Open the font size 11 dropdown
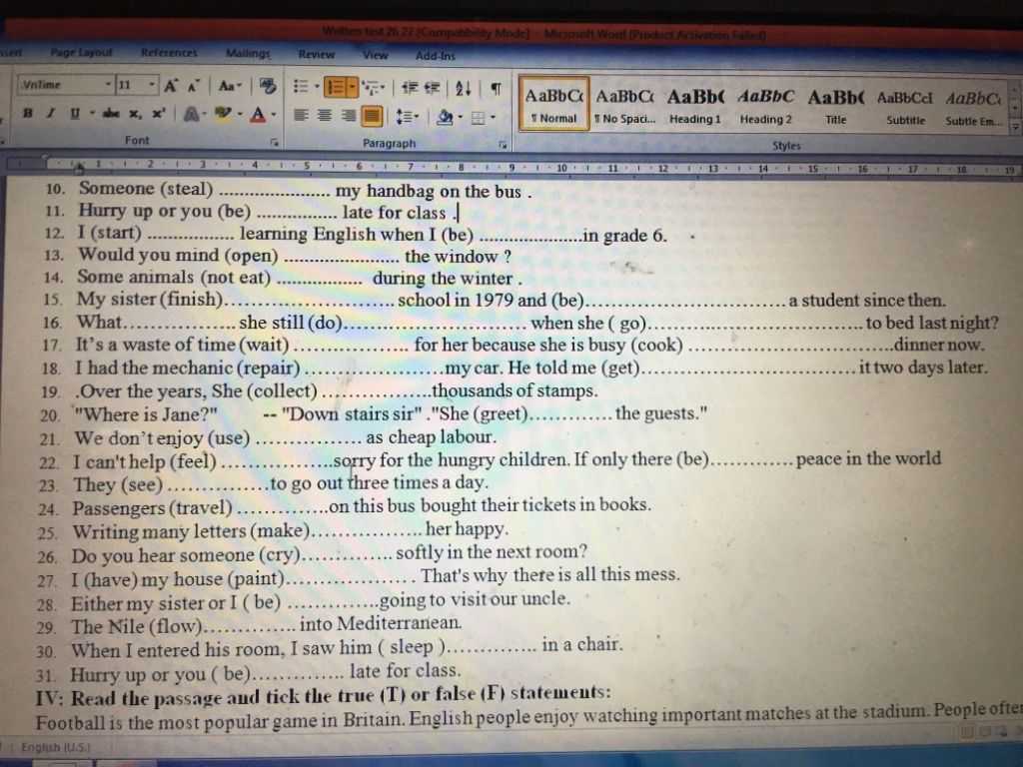 152,85
